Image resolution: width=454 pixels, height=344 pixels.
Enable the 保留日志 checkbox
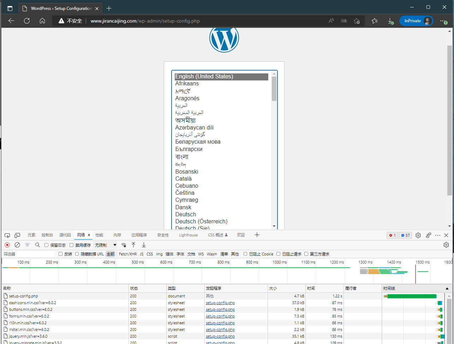[x=46, y=245]
